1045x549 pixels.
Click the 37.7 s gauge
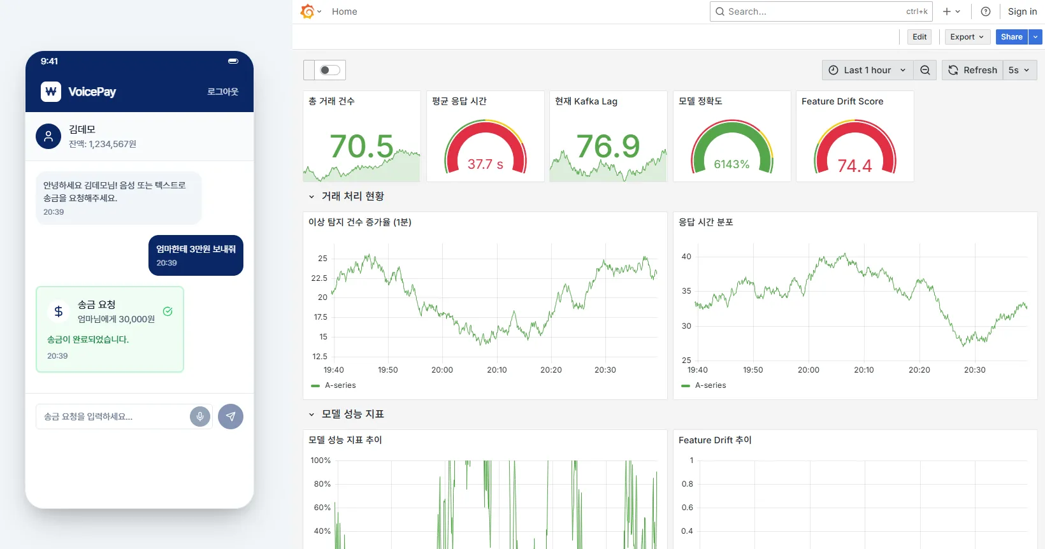pyautogui.click(x=486, y=146)
